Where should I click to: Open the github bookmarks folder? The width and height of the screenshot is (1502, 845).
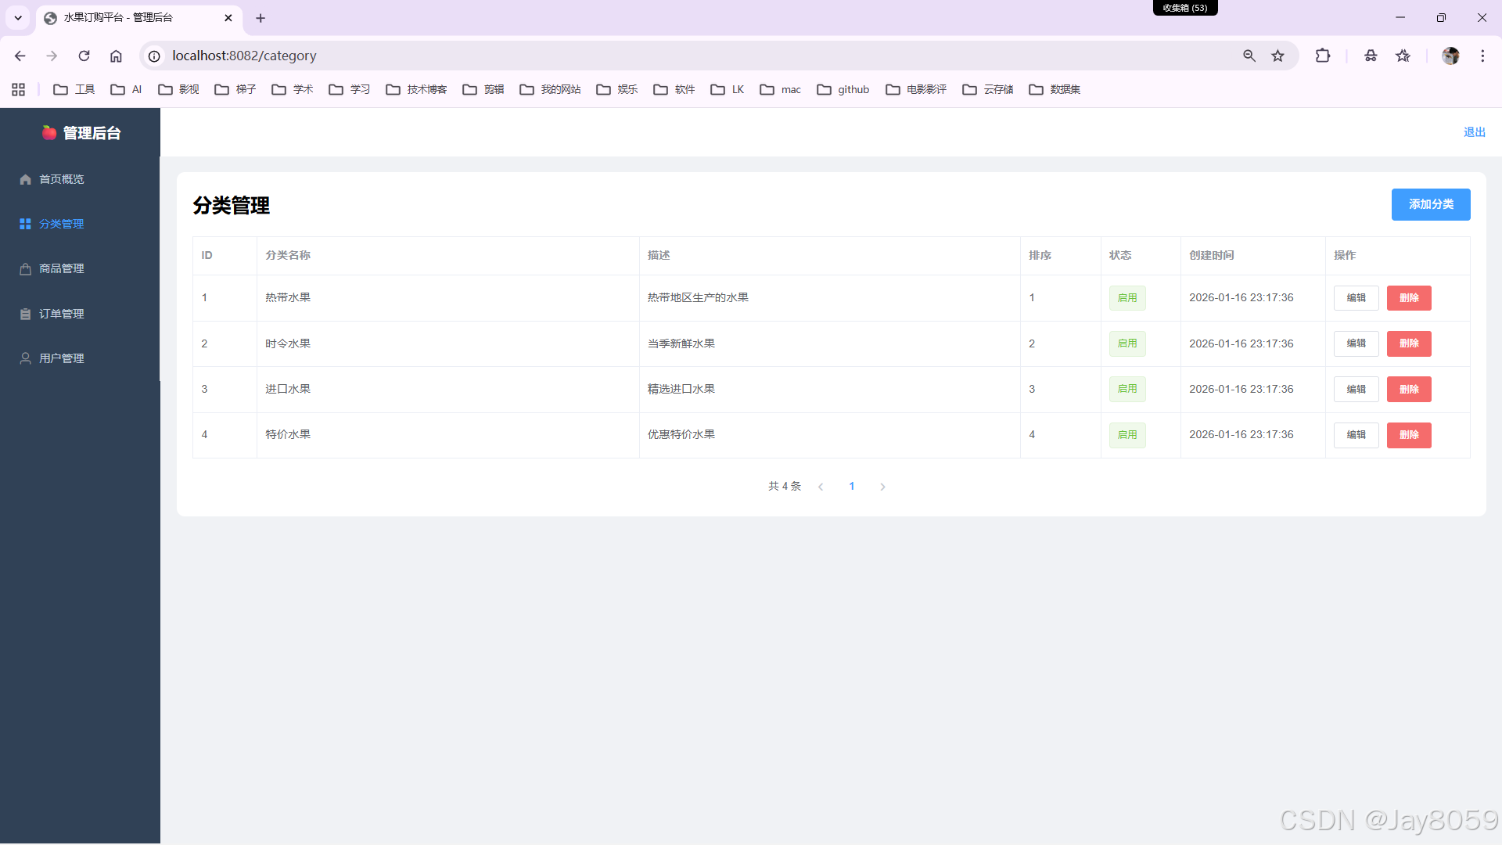(x=843, y=89)
